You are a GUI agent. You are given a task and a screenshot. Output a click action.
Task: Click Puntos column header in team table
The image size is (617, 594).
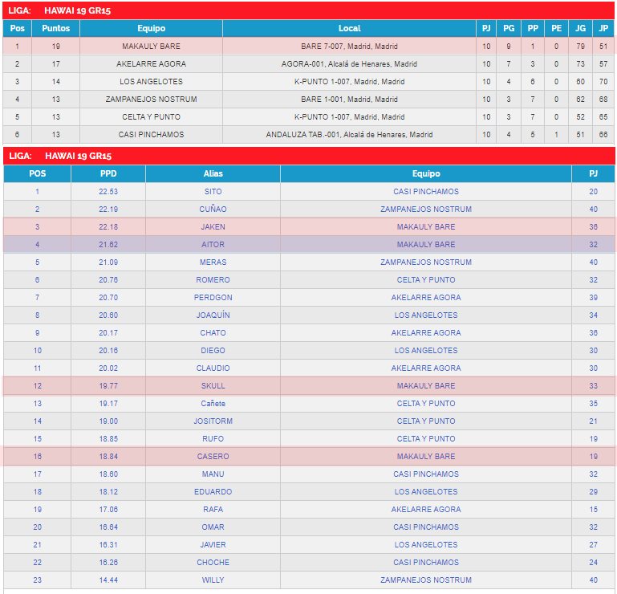tap(56, 28)
